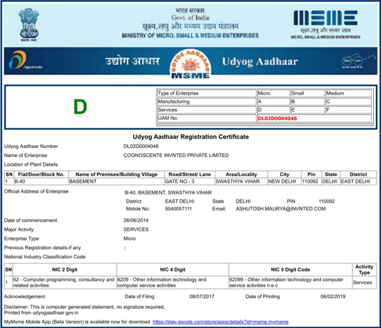Screen dimensions: 381x328
Task: Click the Type of Enterprise header cell
Action: [x=207, y=93]
